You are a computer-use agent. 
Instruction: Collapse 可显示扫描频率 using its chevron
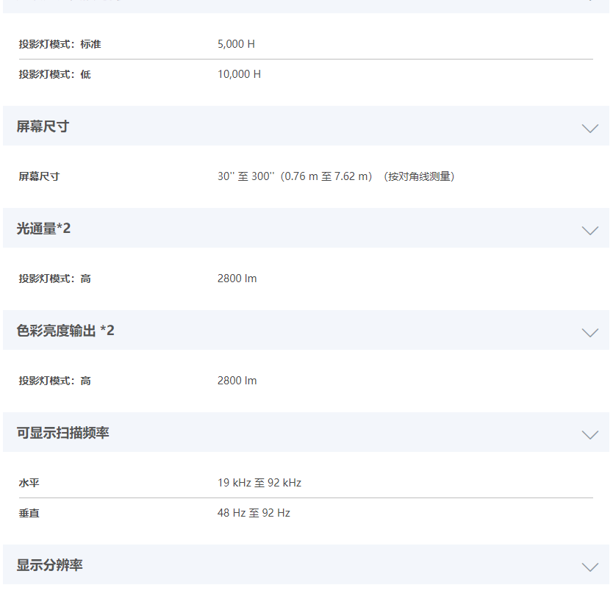[590, 434]
